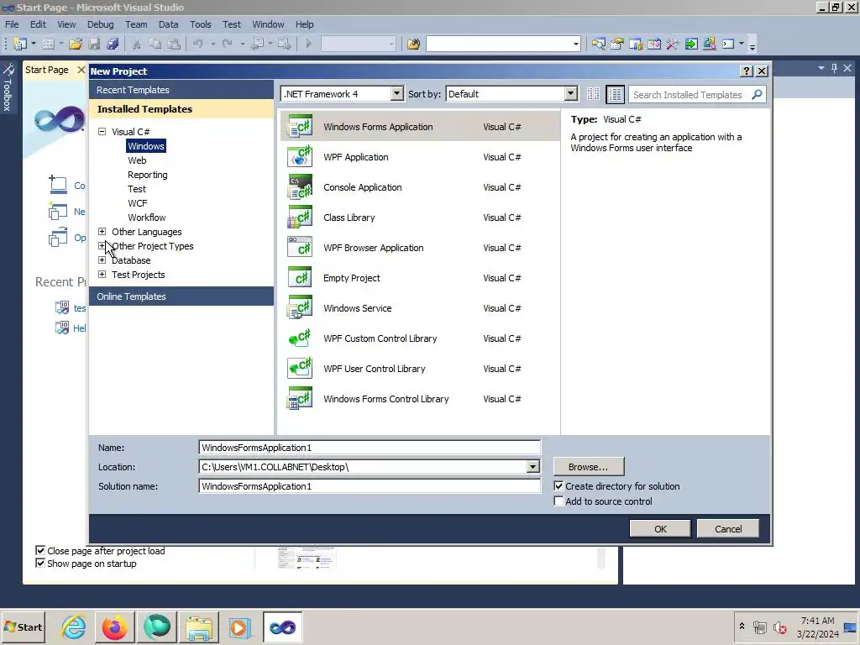Open the media player taskbar icon
Viewport: 860px width, 645px height.
tap(239, 627)
